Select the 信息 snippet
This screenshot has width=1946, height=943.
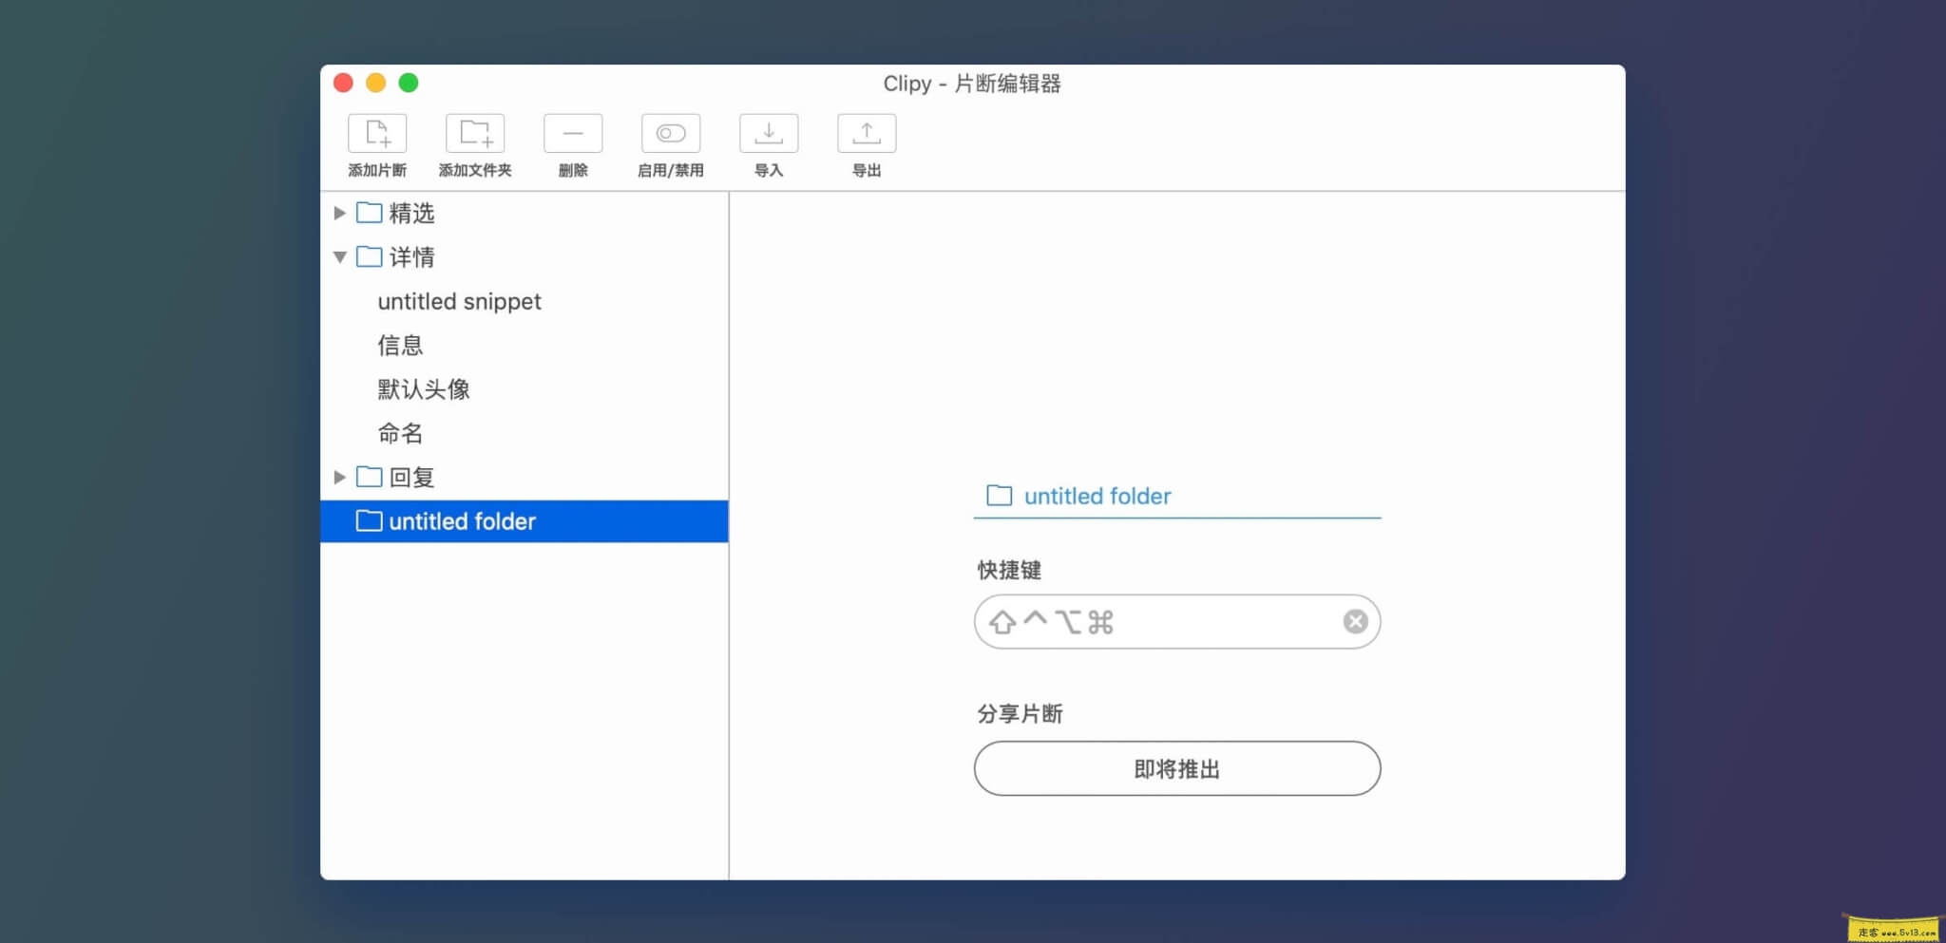pyautogui.click(x=400, y=345)
